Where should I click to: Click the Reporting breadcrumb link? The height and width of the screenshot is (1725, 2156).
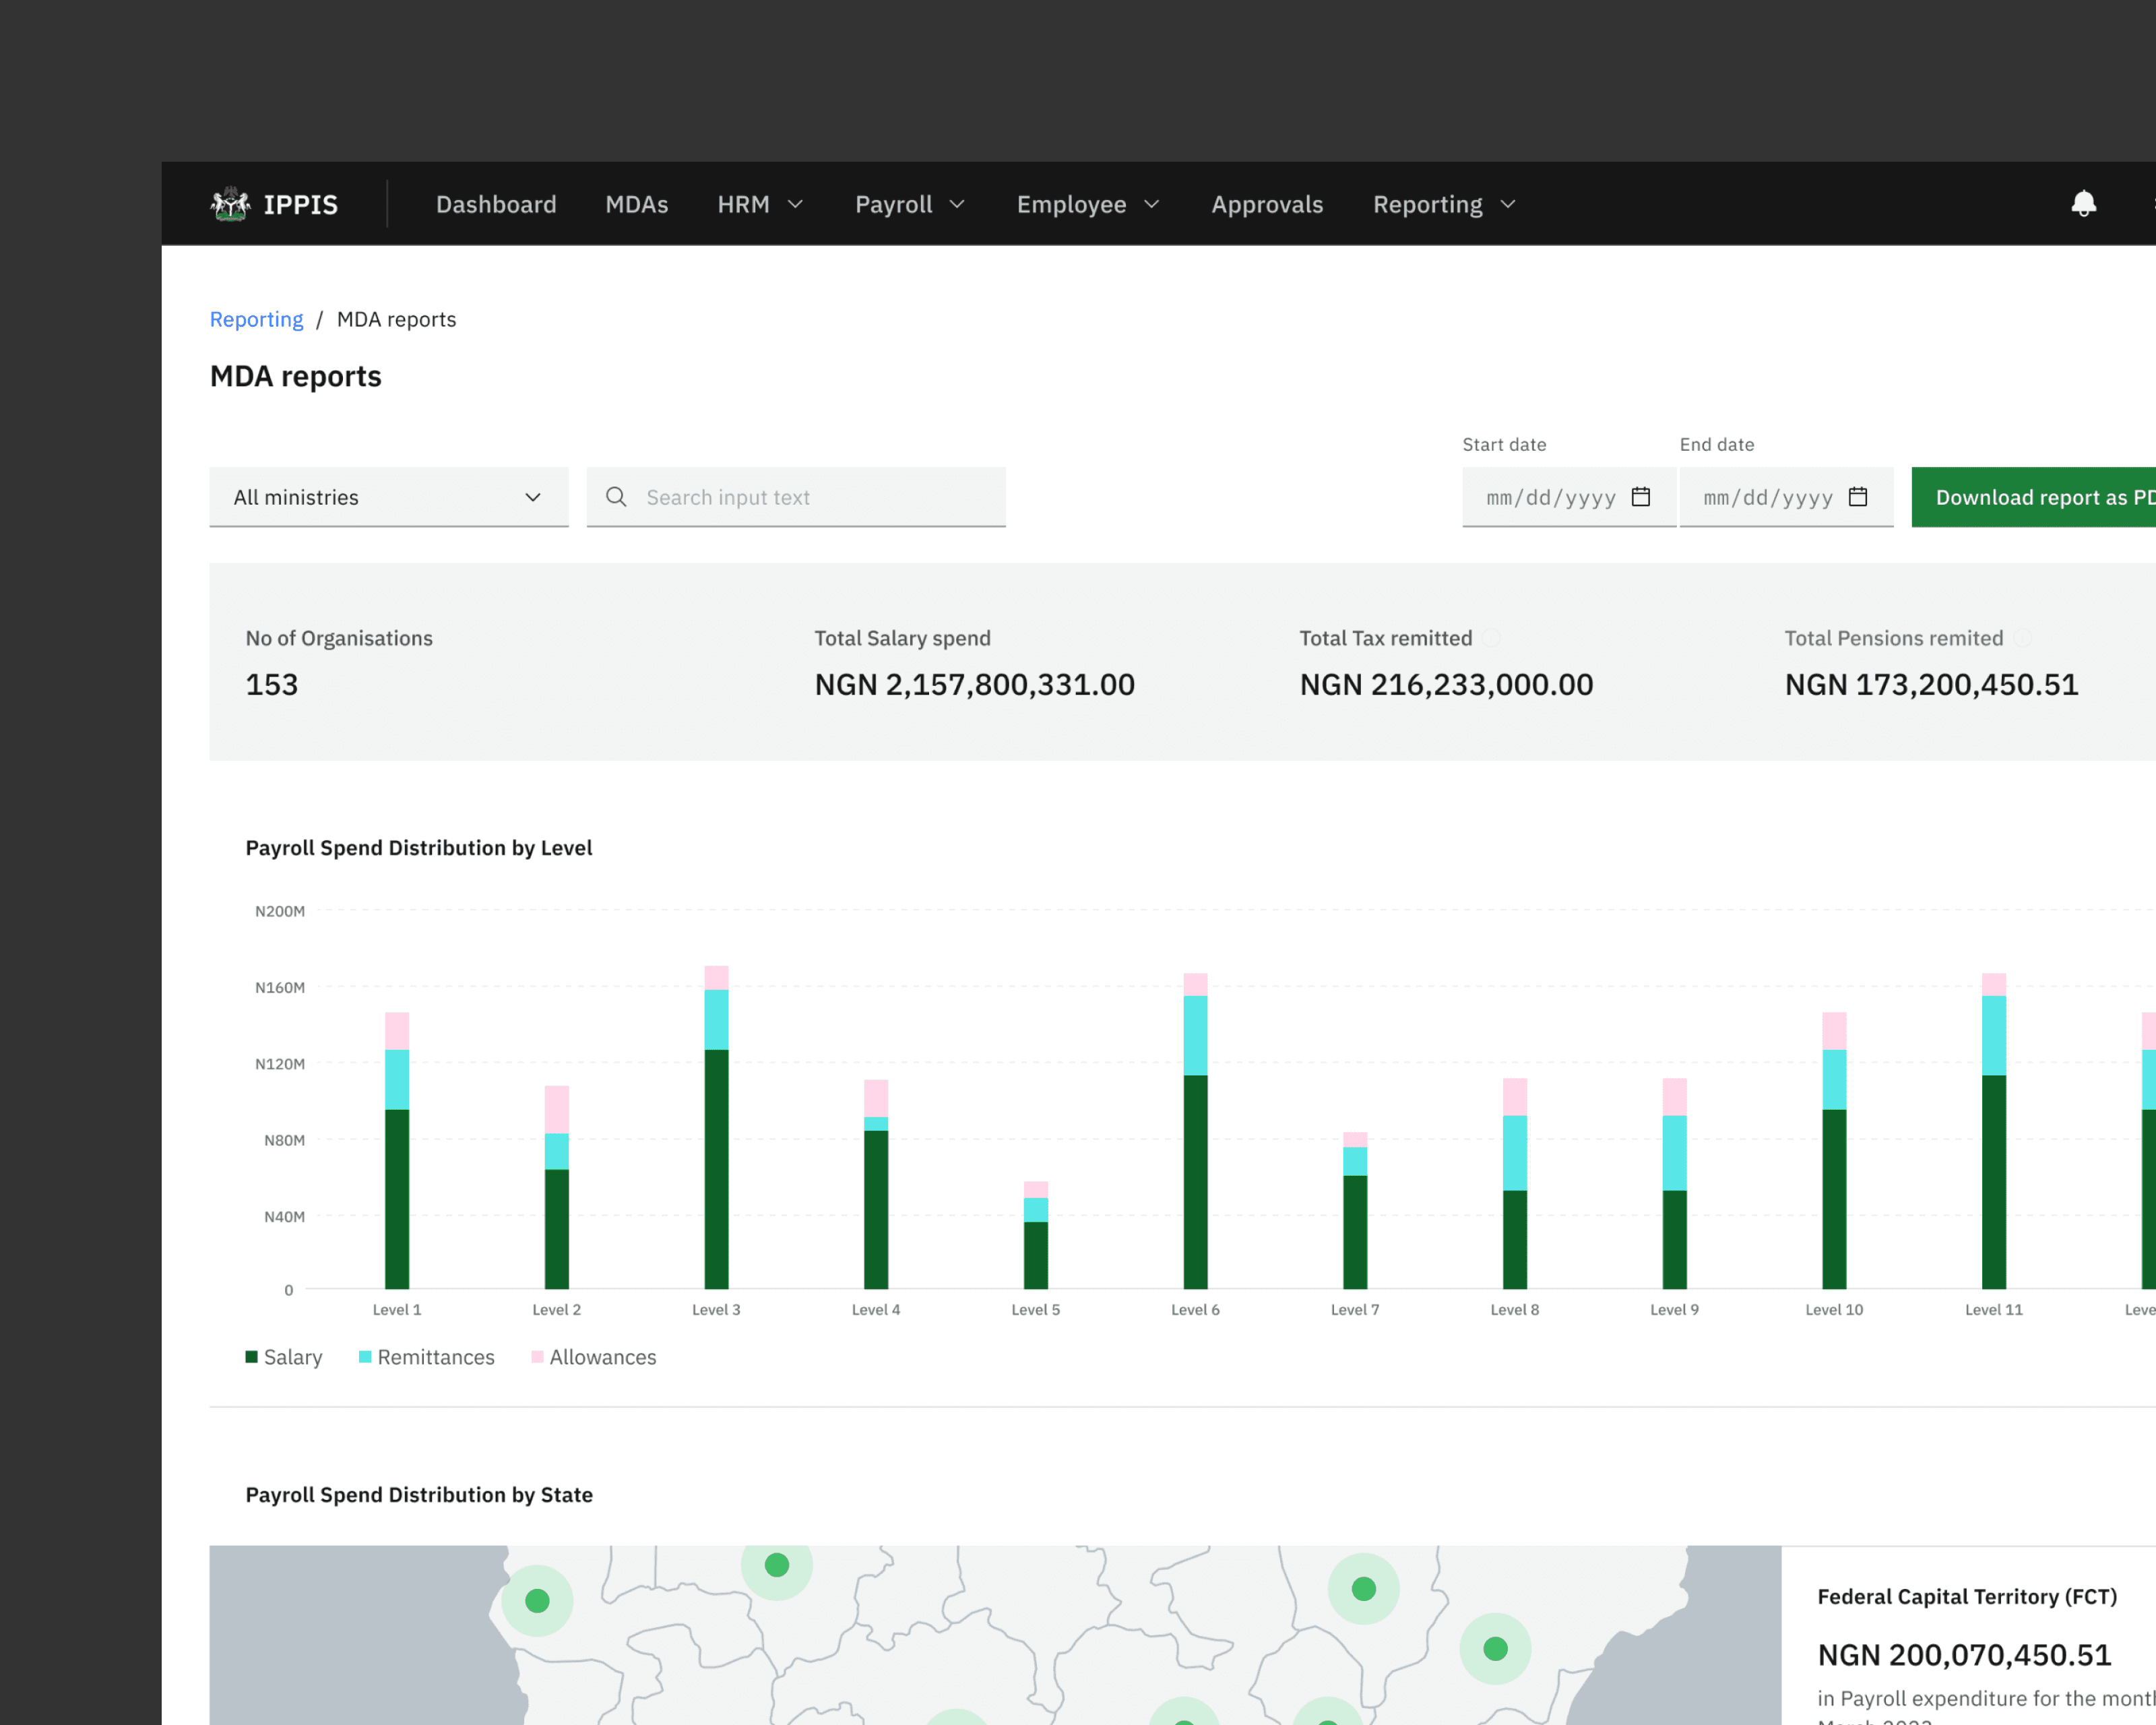coord(256,319)
